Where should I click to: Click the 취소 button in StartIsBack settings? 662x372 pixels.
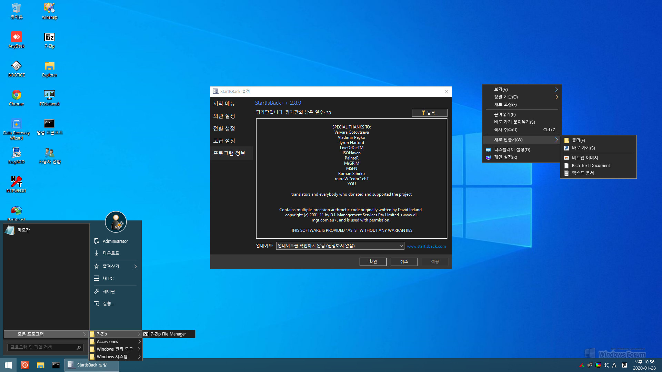click(404, 262)
